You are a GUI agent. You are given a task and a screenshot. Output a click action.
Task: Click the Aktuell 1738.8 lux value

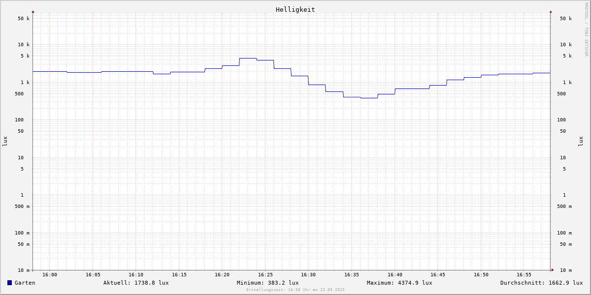[x=136, y=283]
